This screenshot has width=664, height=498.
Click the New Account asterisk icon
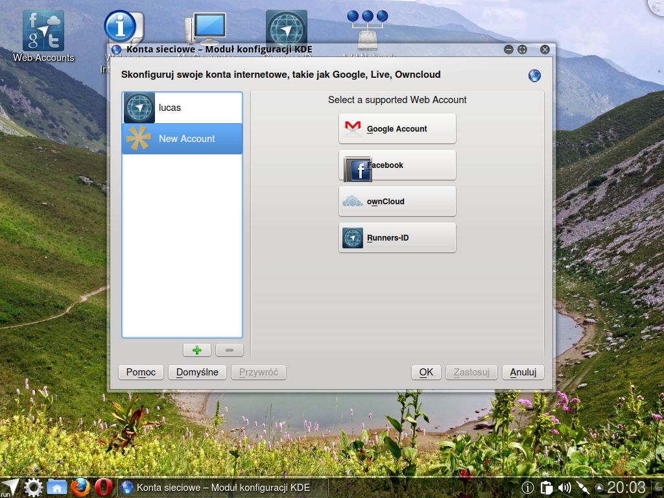[139, 139]
